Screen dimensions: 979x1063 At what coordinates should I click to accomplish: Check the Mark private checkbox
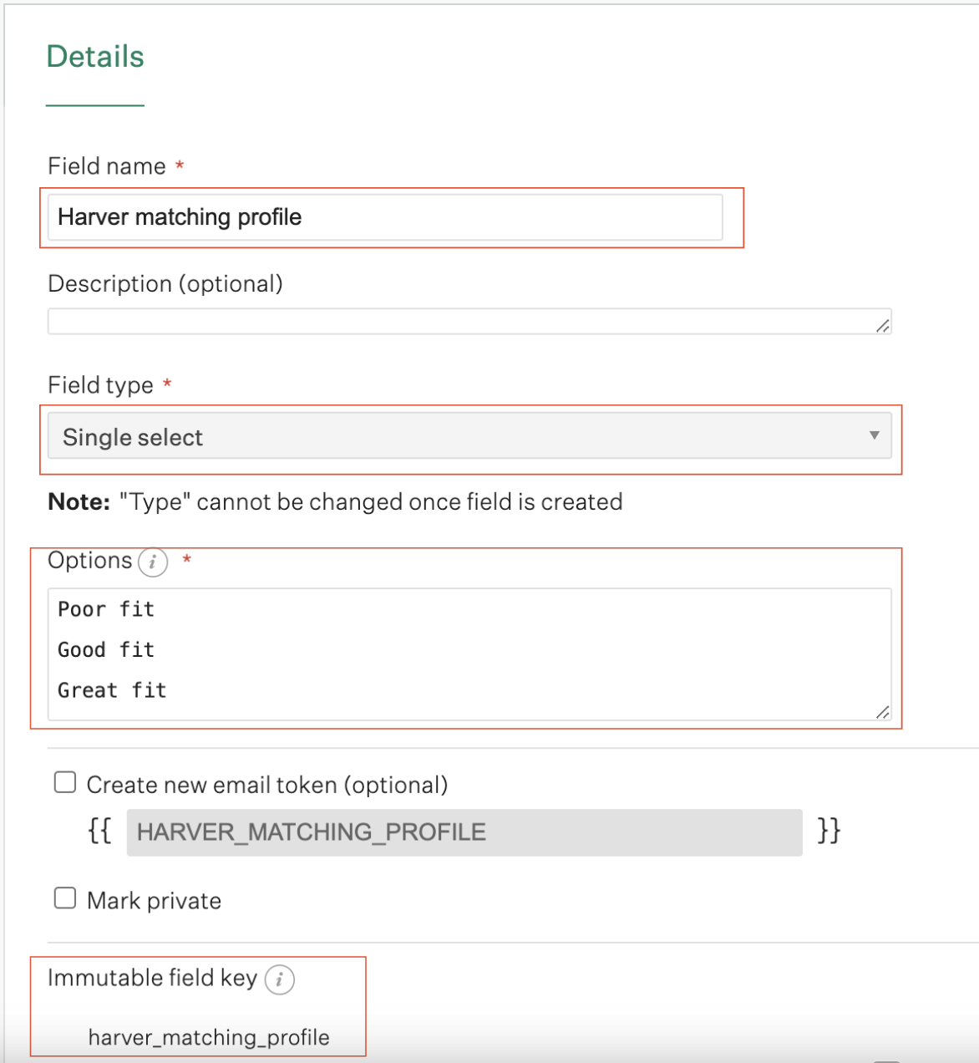(65, 898)
